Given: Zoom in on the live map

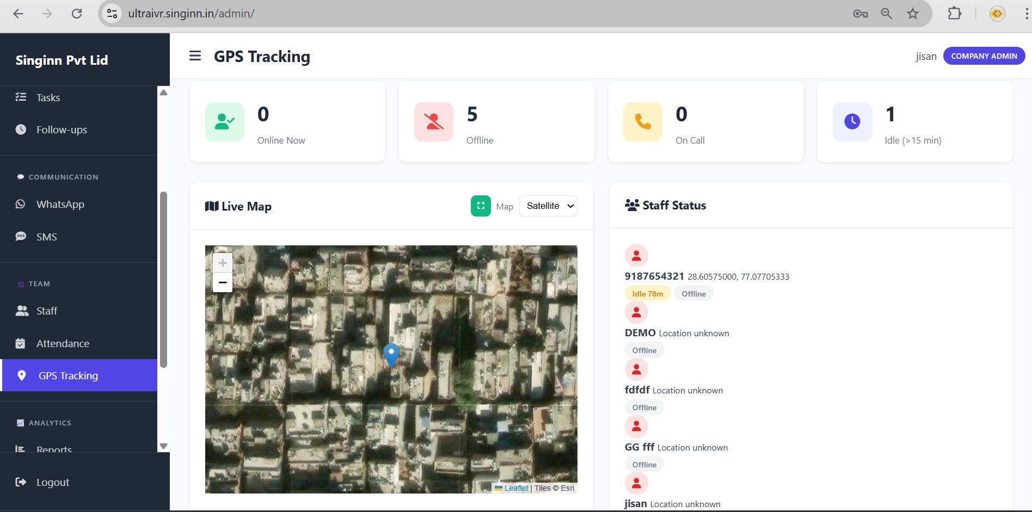Looking at the screenshot, I should [x=223, y=263].
